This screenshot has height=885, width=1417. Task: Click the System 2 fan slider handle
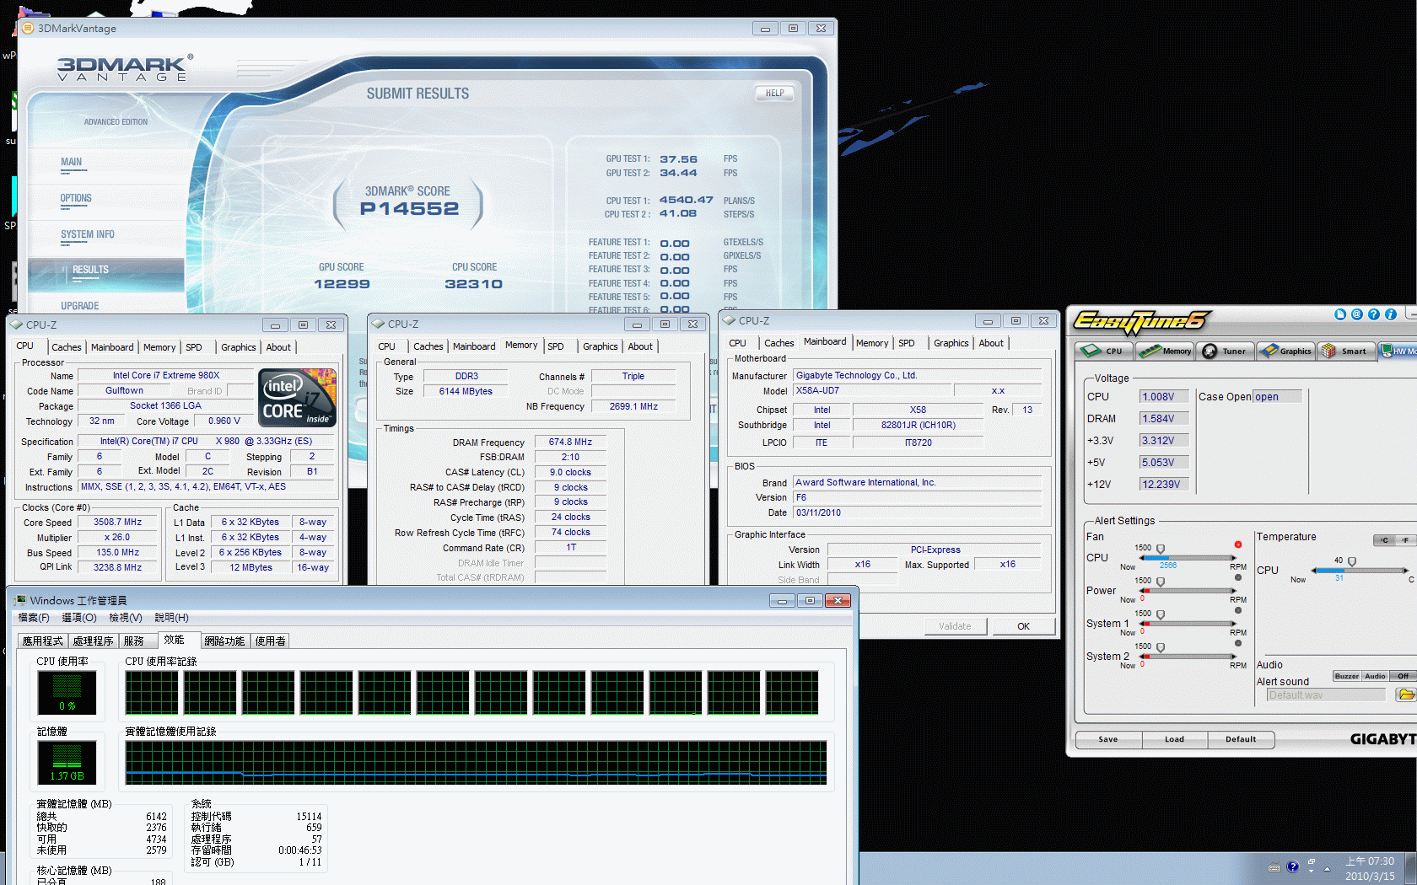click(1161, 648)
